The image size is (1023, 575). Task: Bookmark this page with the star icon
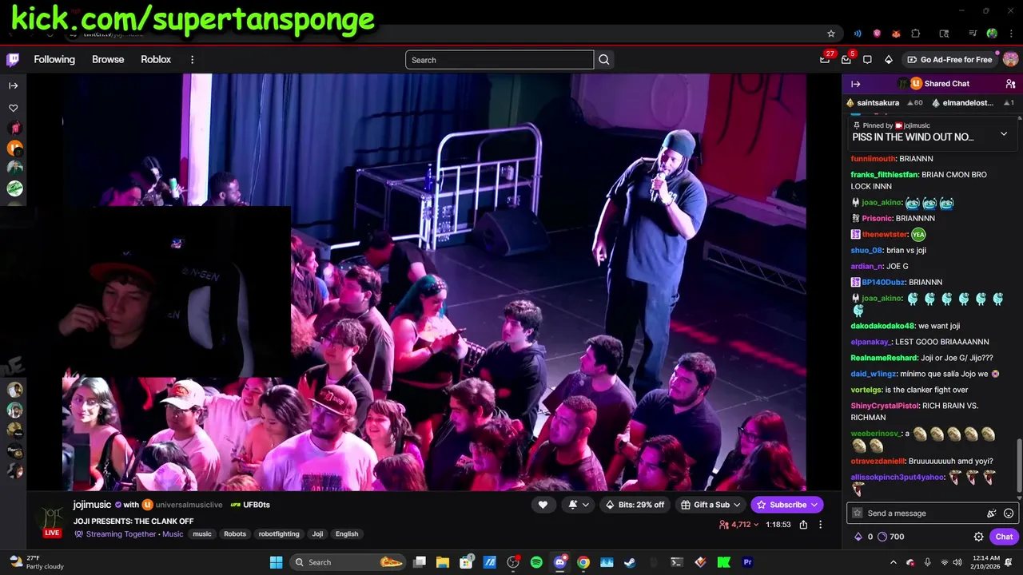pos(831,34)
